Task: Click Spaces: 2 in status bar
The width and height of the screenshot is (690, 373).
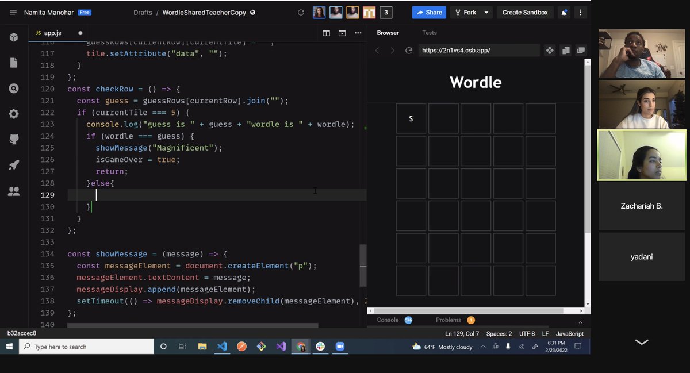Action: [x=499, y=334]
